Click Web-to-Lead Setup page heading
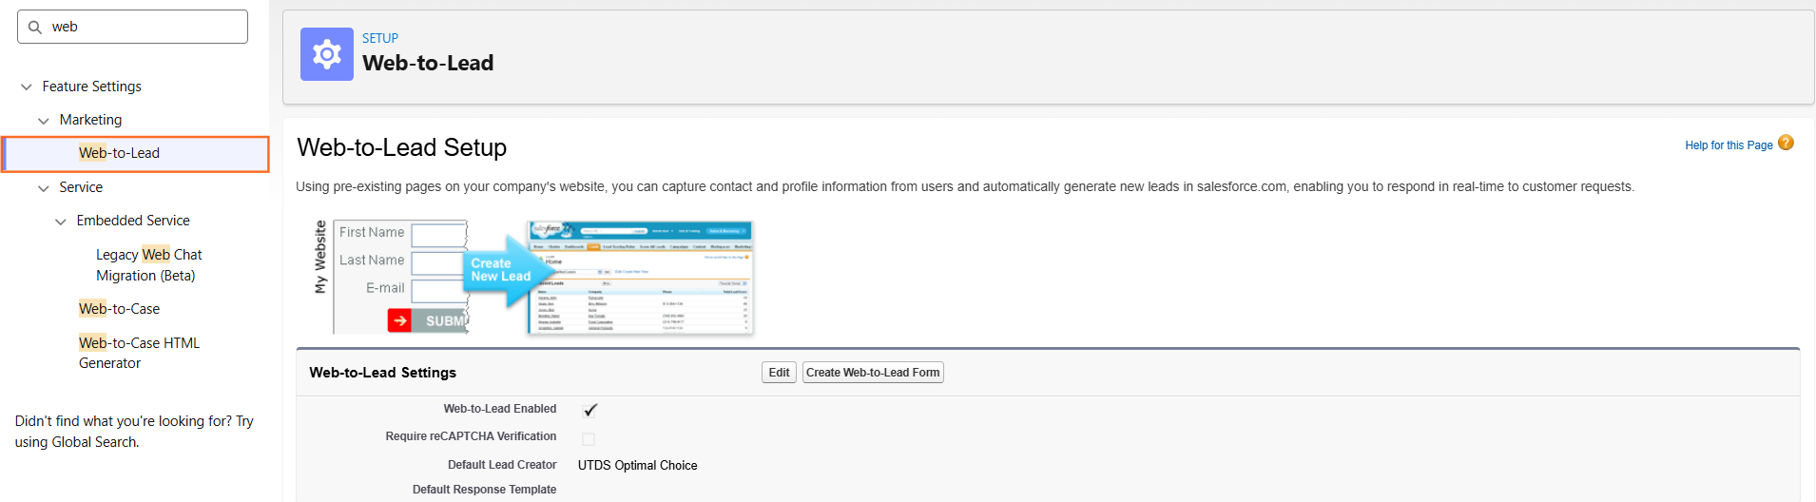The height and width of the screenshot is (502, 1816). (401, 147)
